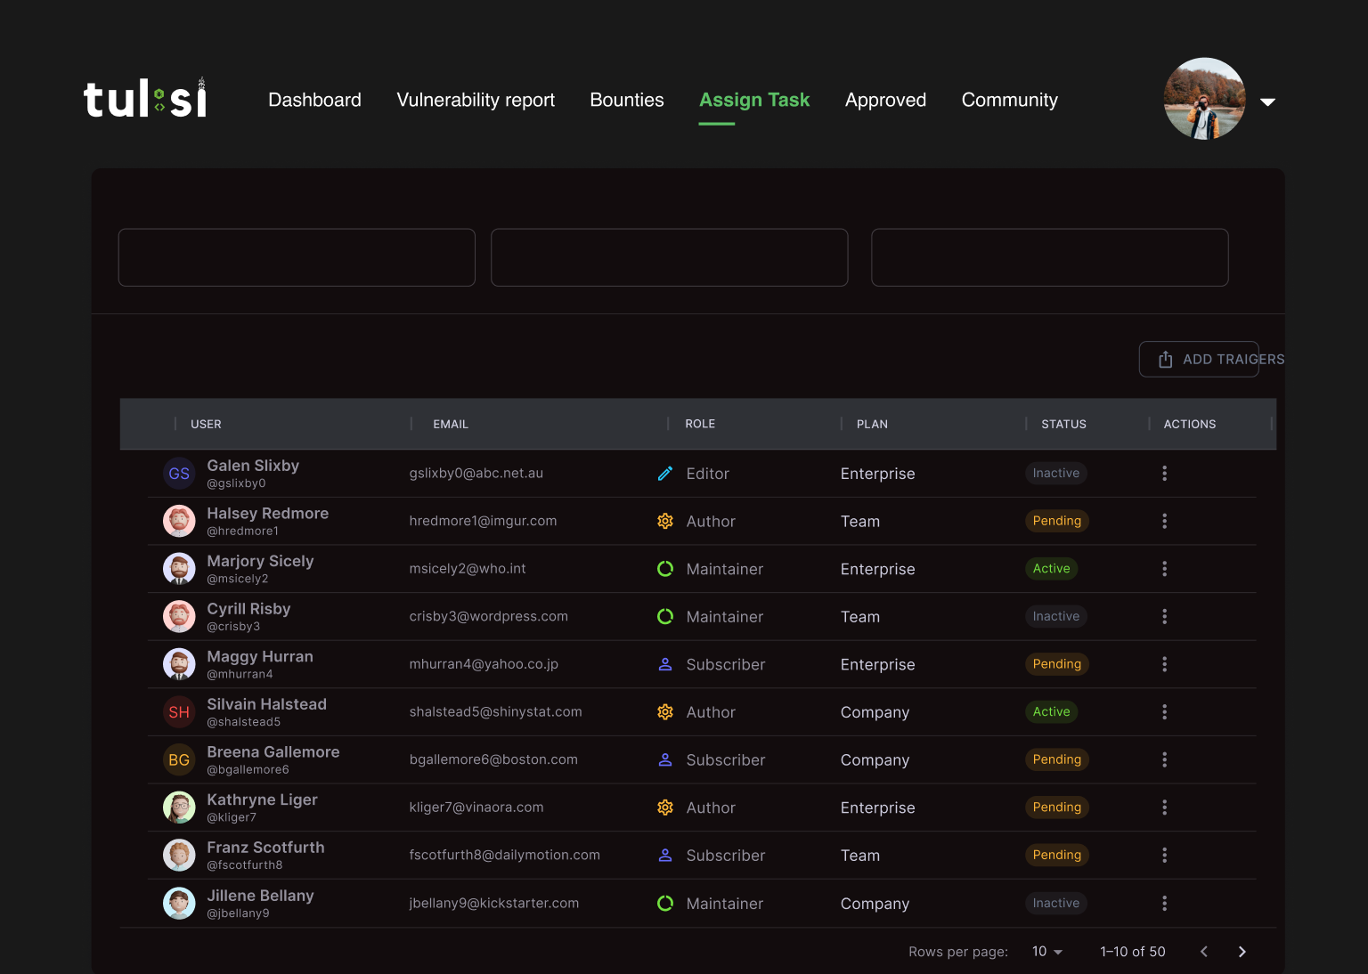
Task: Switch to Vulnerability report tab
Action: point(476,100)
